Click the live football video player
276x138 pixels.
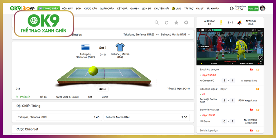[230, 46]
